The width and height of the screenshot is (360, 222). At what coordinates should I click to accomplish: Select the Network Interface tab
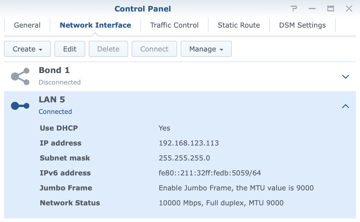tap(95, 25)
